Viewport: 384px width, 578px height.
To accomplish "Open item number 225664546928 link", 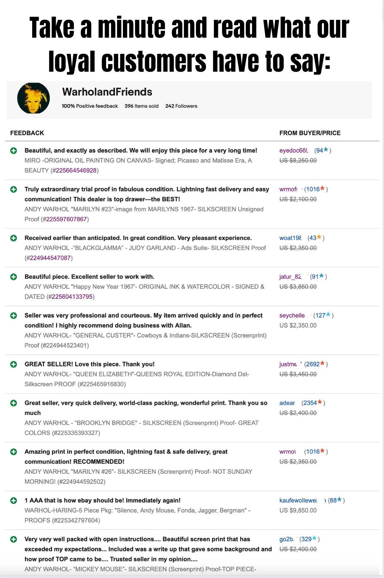I will [76, 170].
